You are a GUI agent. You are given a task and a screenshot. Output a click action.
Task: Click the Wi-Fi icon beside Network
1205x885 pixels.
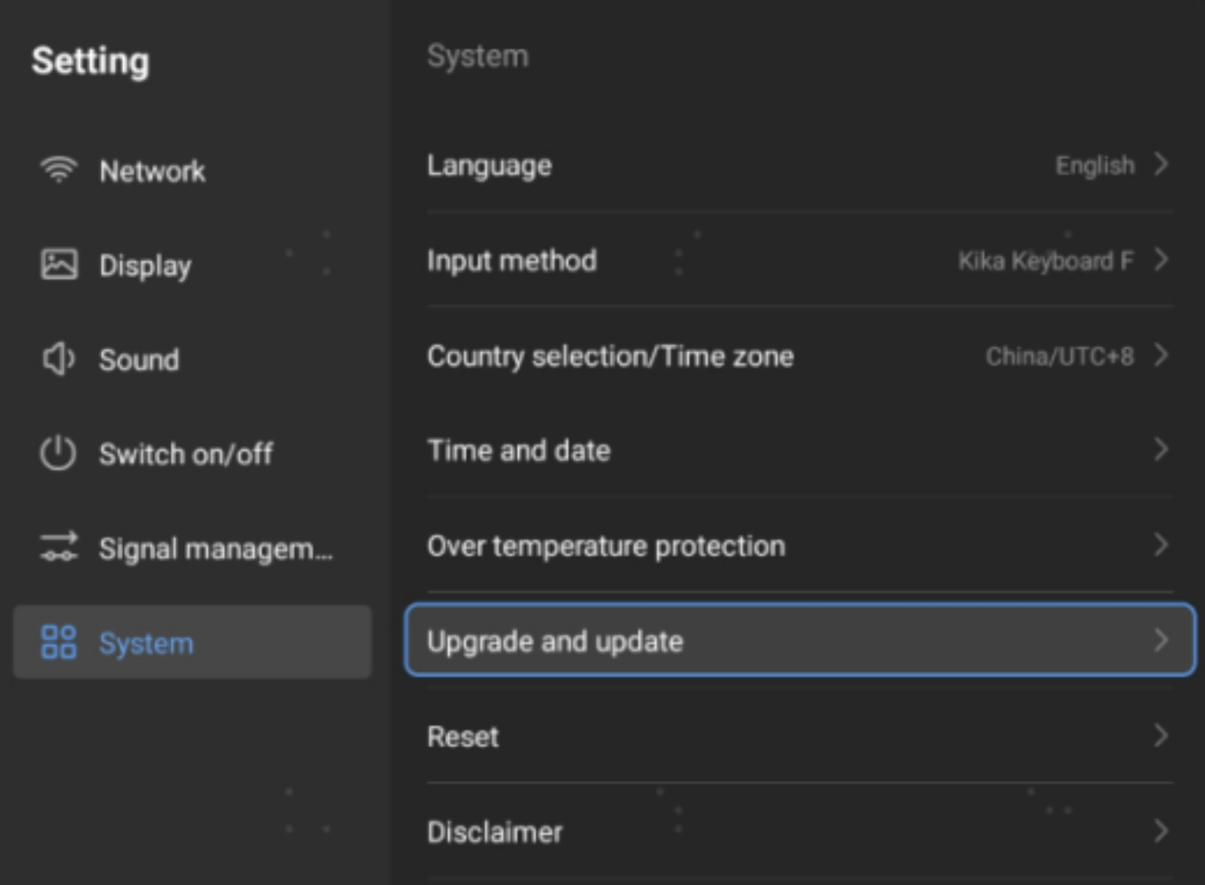[59, 170]
